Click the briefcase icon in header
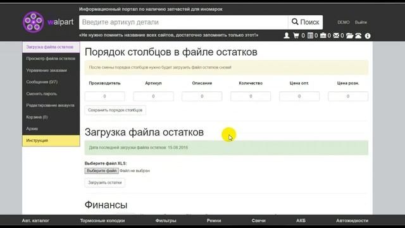The image size is (405, 228). (323, 35)
